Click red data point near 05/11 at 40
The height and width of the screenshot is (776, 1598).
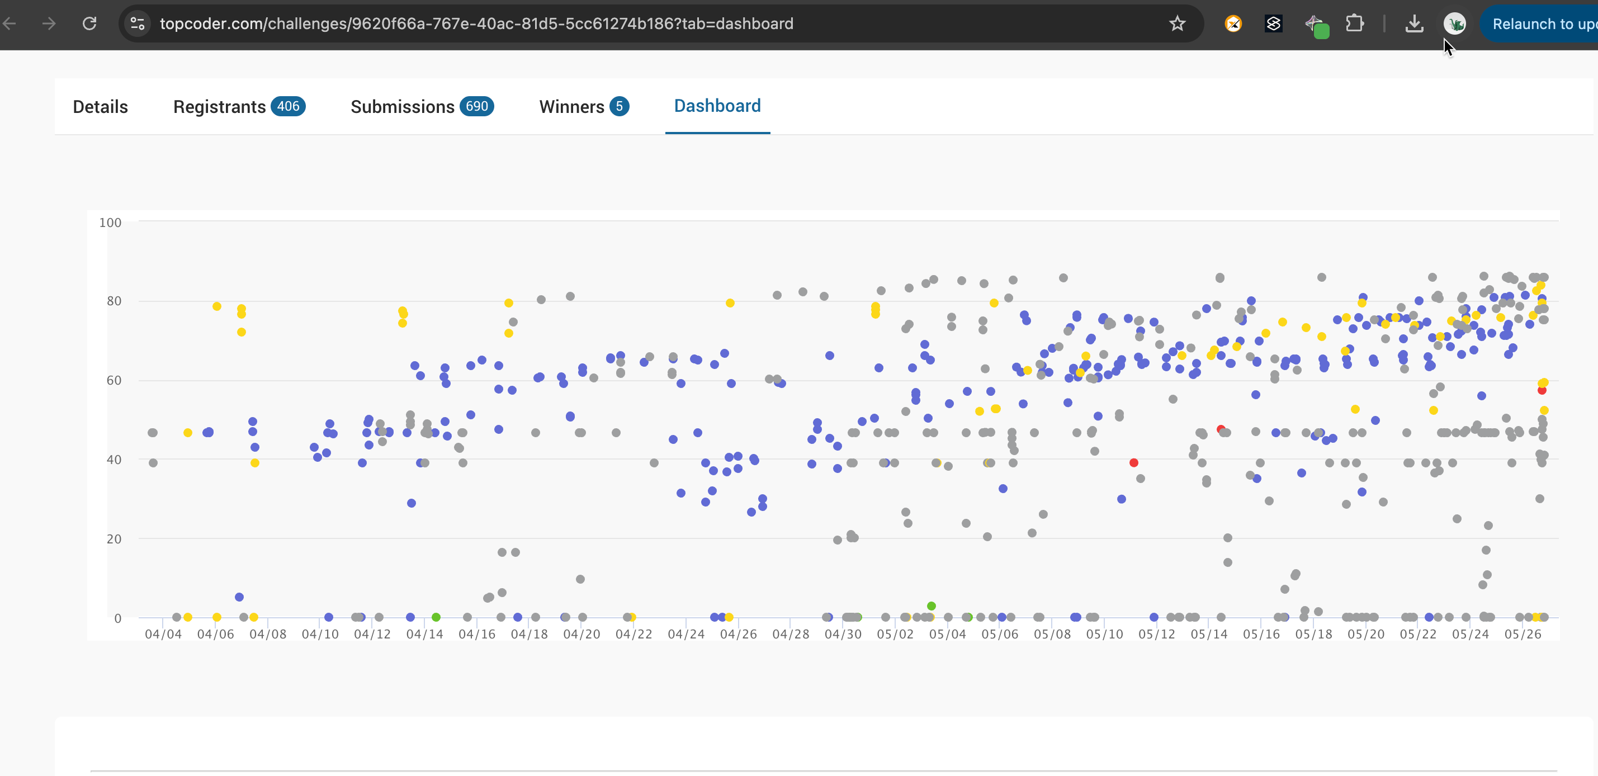point(1133,463)
